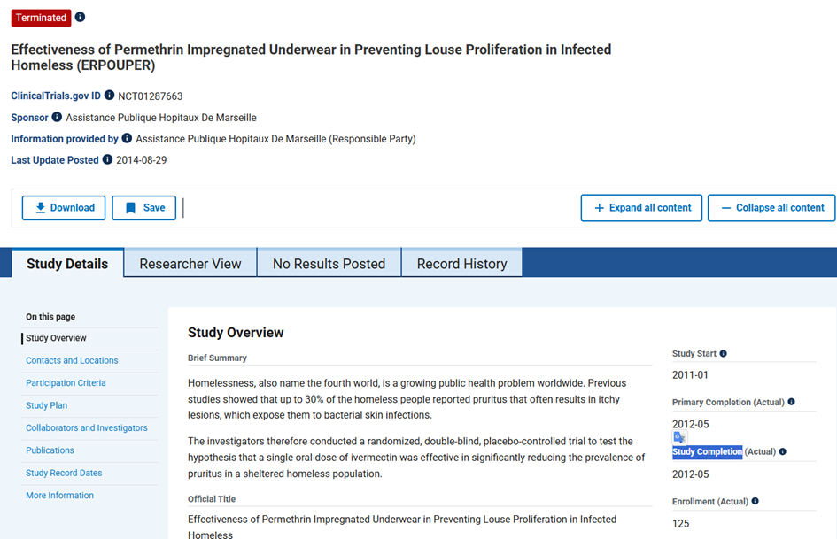Jump to Contacts and Locations section
The width and height of the screenshot is (837, 539).
click(x=72, y=360)
